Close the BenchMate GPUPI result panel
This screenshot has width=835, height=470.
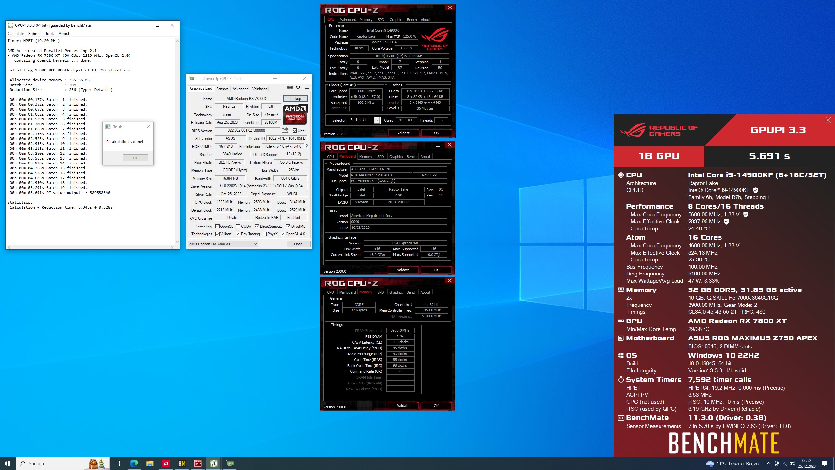(828, 120)
